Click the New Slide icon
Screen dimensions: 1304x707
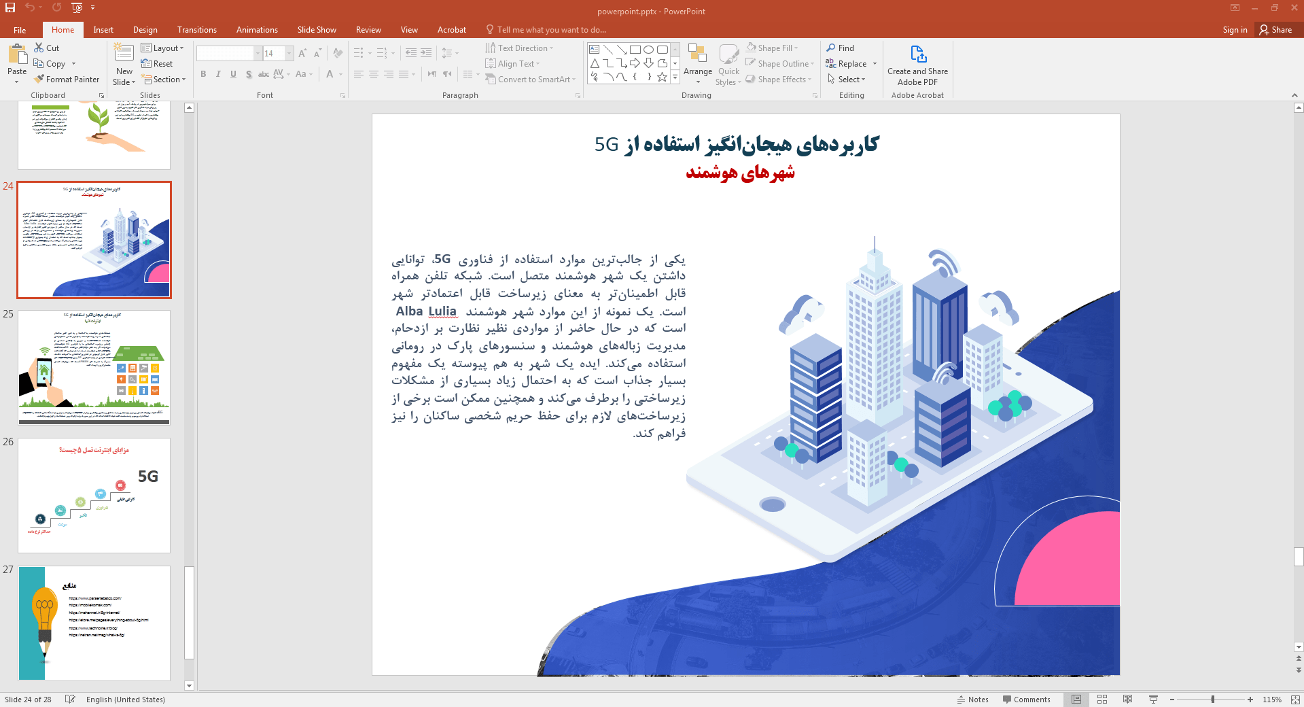tap(124, 54)
